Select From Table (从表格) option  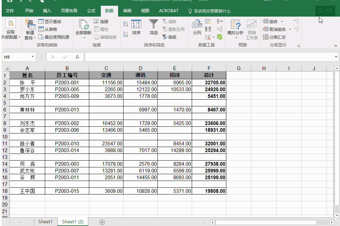point(48,29)
